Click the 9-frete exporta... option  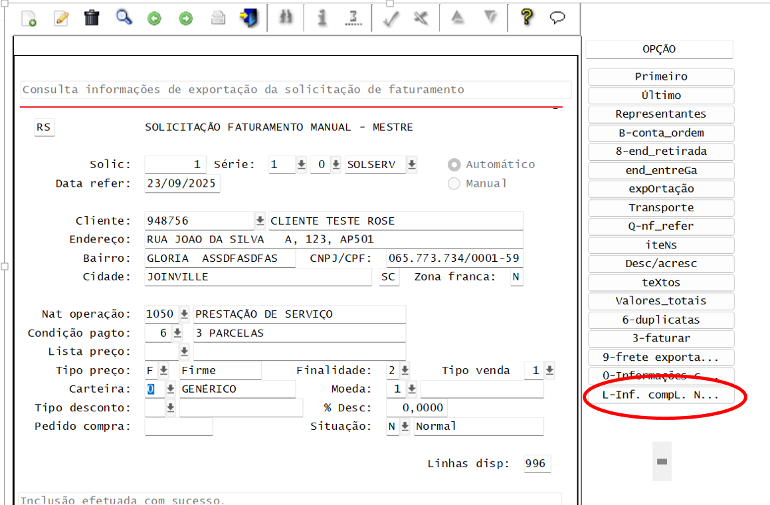pos(661,357)
